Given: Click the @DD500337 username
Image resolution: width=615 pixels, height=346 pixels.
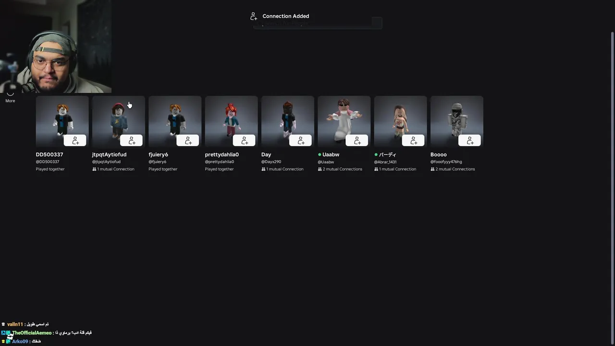Looking at the screenshot, I should pos(48,162).
